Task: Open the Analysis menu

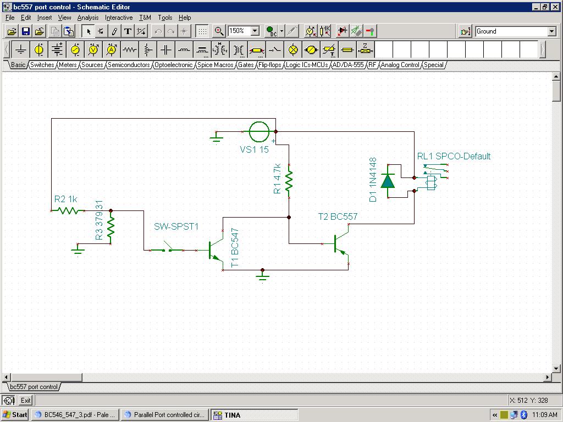Action: (x=87, y=18)
